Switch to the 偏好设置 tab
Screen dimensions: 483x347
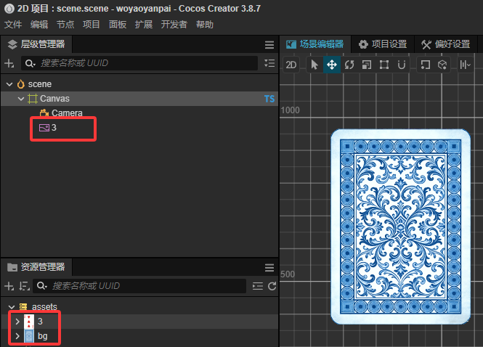click(446, 44)
